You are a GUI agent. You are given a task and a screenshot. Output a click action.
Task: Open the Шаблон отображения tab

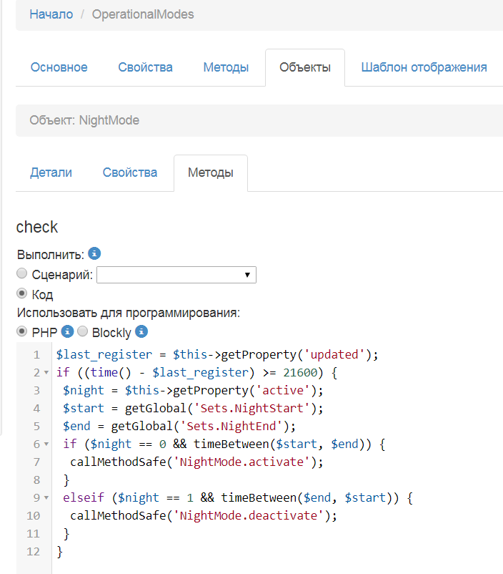click(x=424, y=67)
